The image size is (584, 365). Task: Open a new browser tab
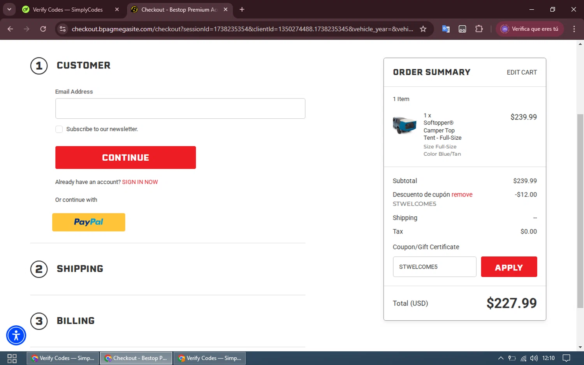pyautogui.click(x=242, y=9)
